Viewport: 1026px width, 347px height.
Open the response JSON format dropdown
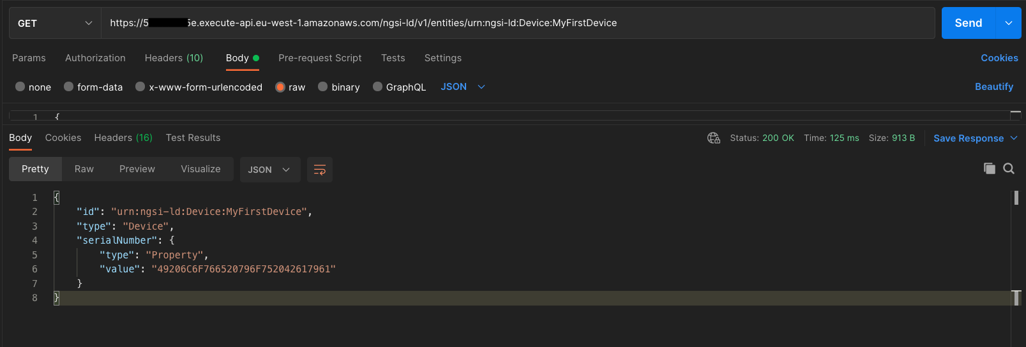click(269, 170)
